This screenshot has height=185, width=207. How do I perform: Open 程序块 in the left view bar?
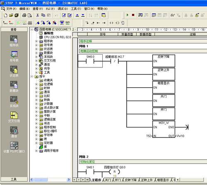[x=14, y=41]
